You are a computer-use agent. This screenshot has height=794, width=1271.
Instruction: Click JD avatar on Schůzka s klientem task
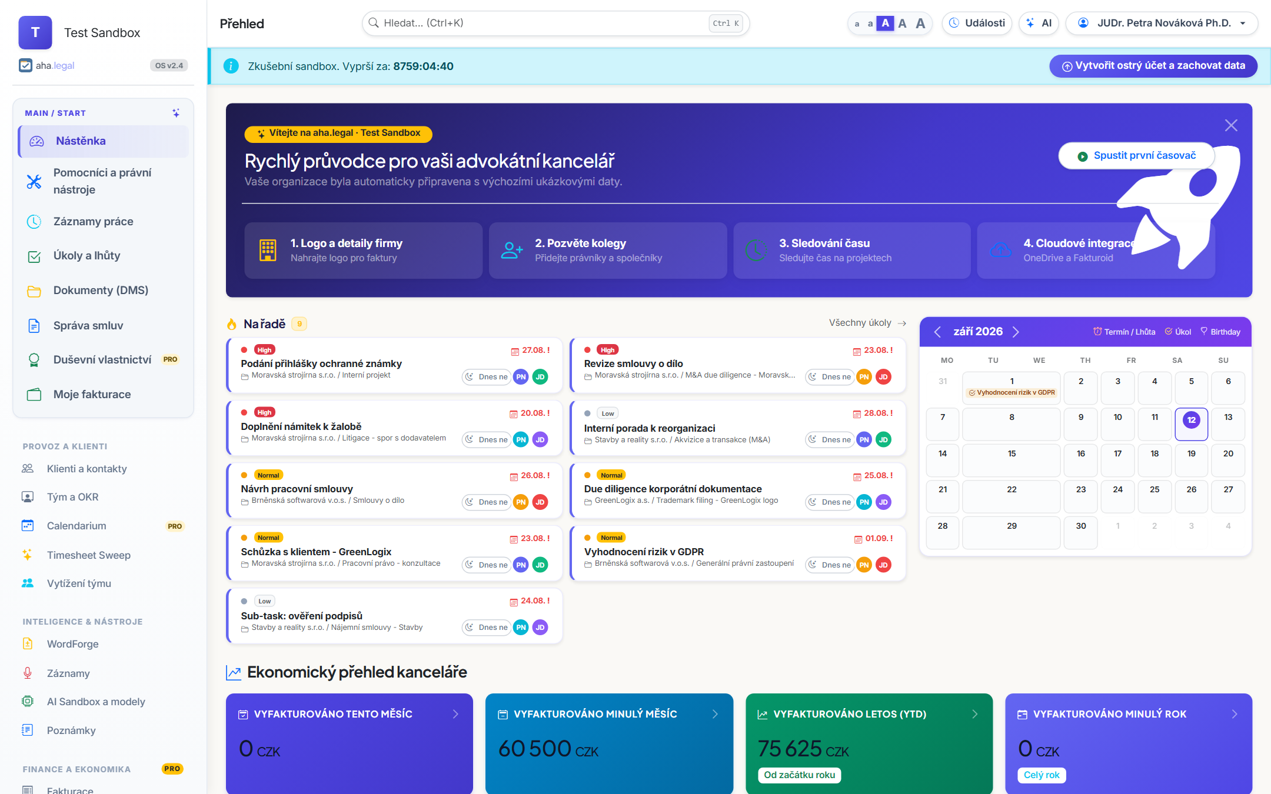[x=540, y=565]
